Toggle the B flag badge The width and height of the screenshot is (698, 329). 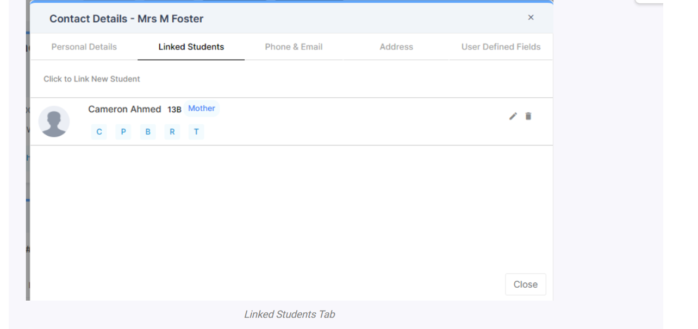(x=148, y=132)
